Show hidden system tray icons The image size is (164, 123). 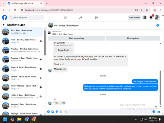(136, 119)
